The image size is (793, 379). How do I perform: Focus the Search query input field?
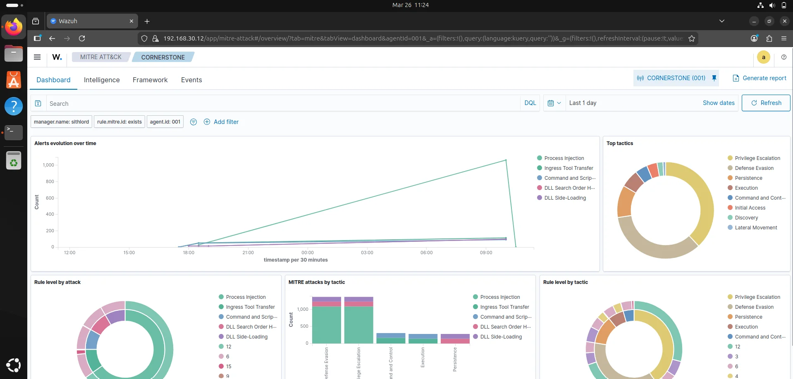pos(281,103)
